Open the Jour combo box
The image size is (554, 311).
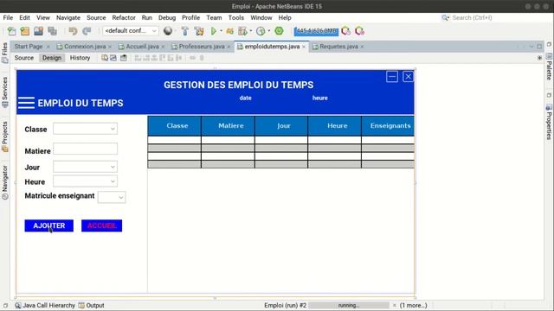click(x=85, y=167)
